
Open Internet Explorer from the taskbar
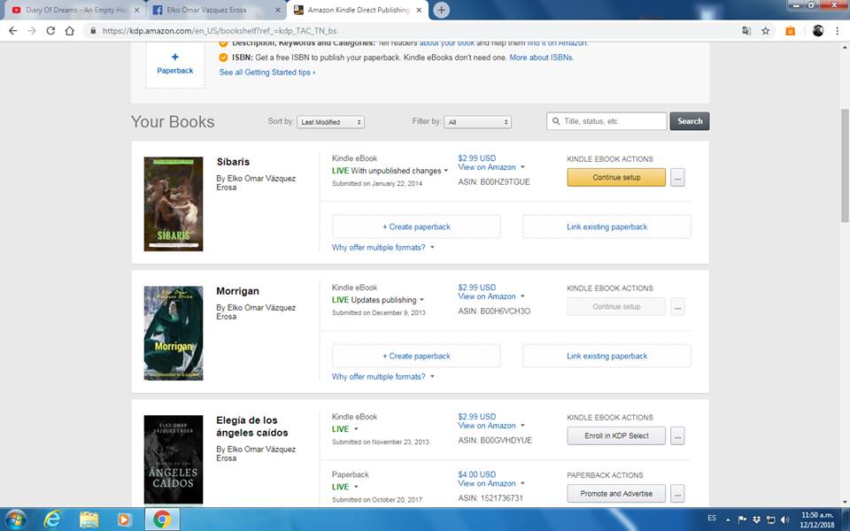[52, 519]
